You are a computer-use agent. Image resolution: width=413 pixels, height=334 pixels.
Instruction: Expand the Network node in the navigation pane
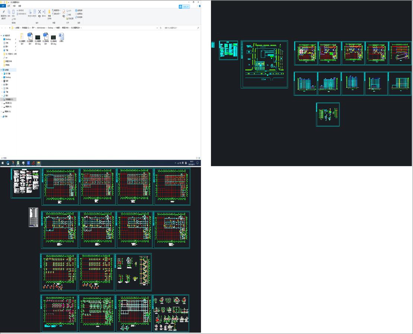1,117
